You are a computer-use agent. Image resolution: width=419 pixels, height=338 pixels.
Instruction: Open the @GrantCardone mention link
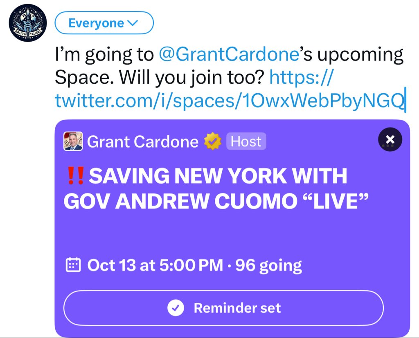[228, 54]
